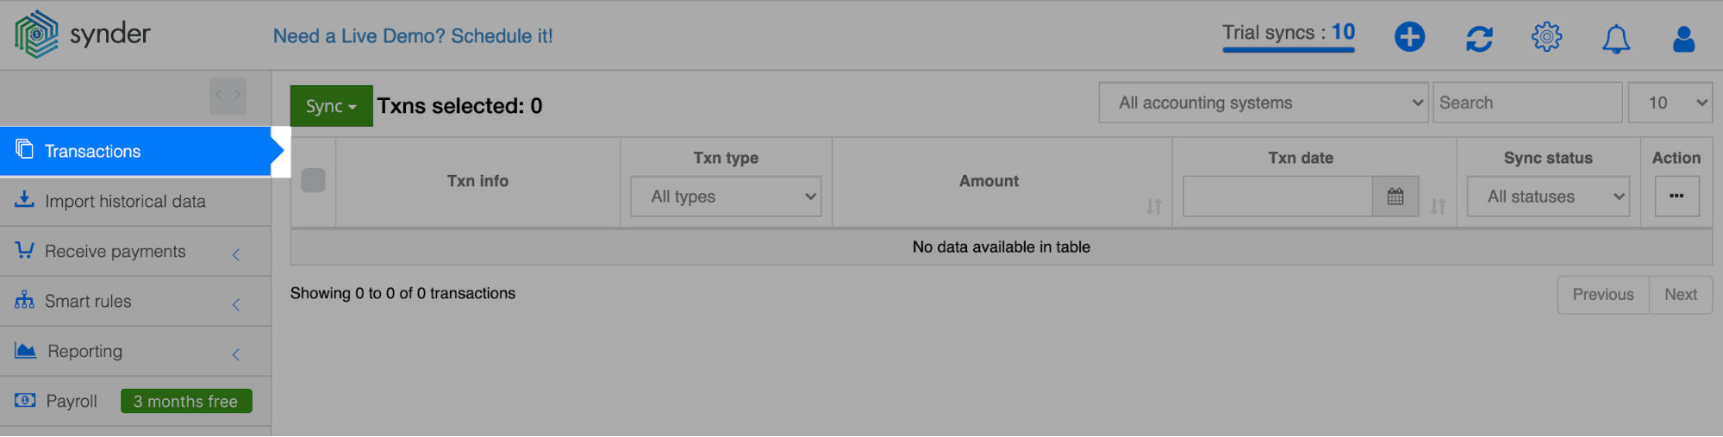Click the refresh sync arrows icon
This screenshot has height=437, width=1723.
pos(1479,38)
